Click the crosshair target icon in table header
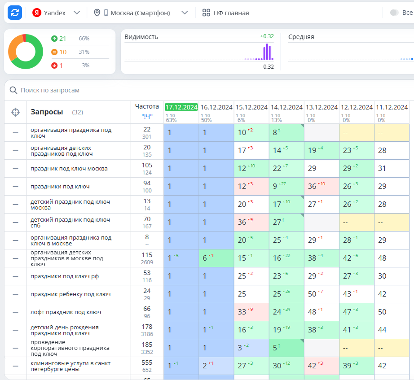Screen dimensions: 414x380 [16, 112]
